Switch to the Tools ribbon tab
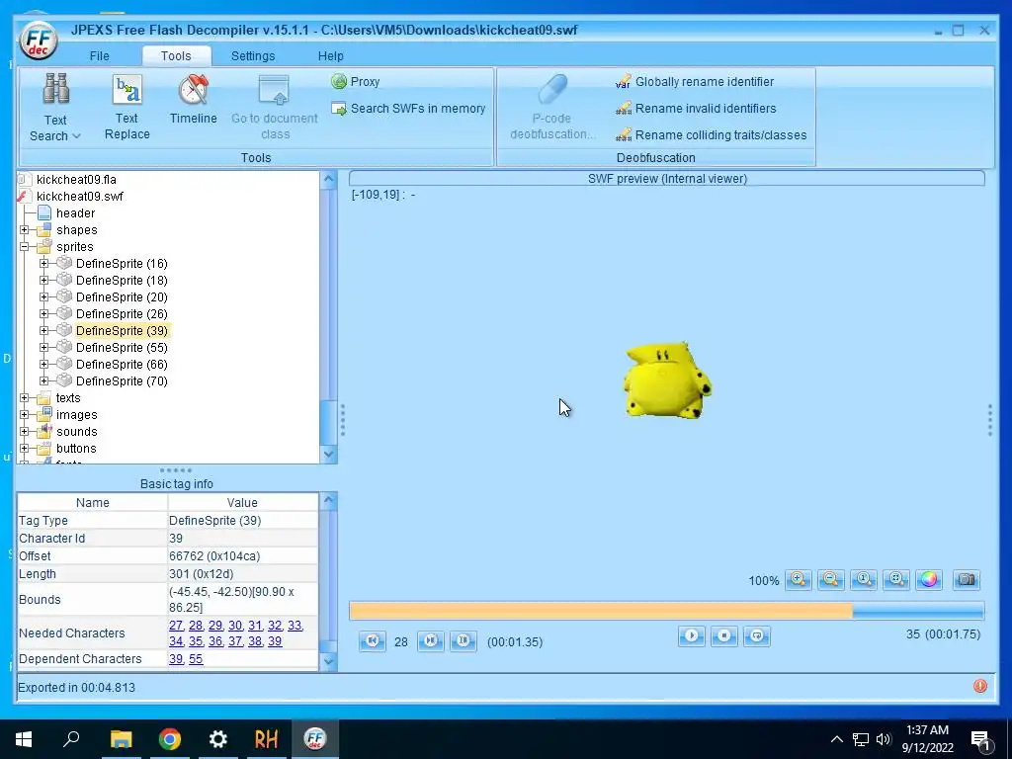 pos(176,56)
